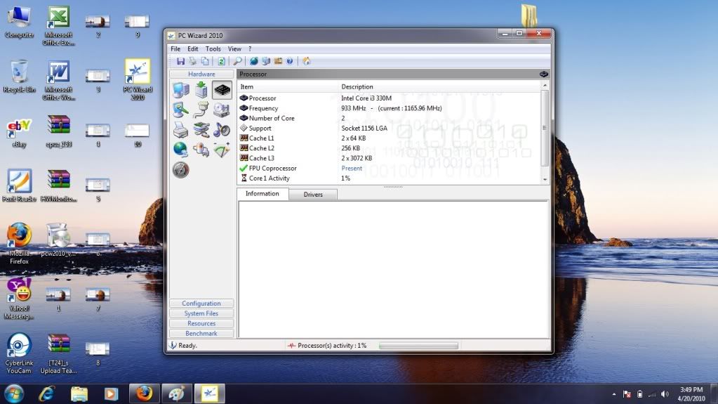Screen dimensions: 718x404
Task: Select the Support row
Action: click(389, 129)
